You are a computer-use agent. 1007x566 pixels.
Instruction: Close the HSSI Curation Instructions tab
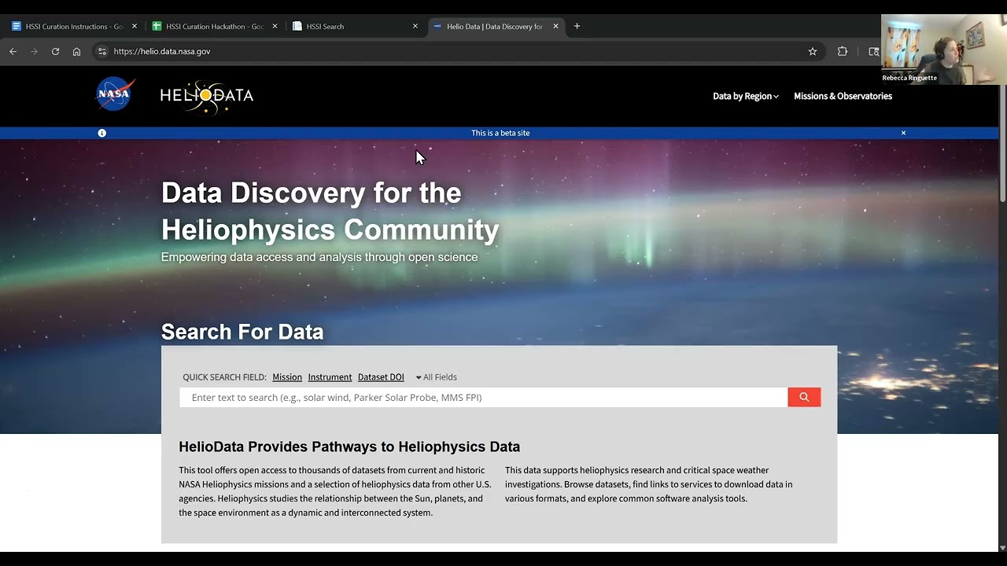(x=135, y=26)
